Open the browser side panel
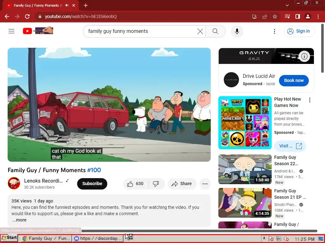 [x=298, y=16]
